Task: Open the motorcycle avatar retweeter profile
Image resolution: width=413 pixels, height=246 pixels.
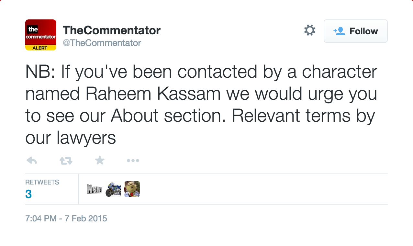Action: pyautogui.click(x=113, y=189)
